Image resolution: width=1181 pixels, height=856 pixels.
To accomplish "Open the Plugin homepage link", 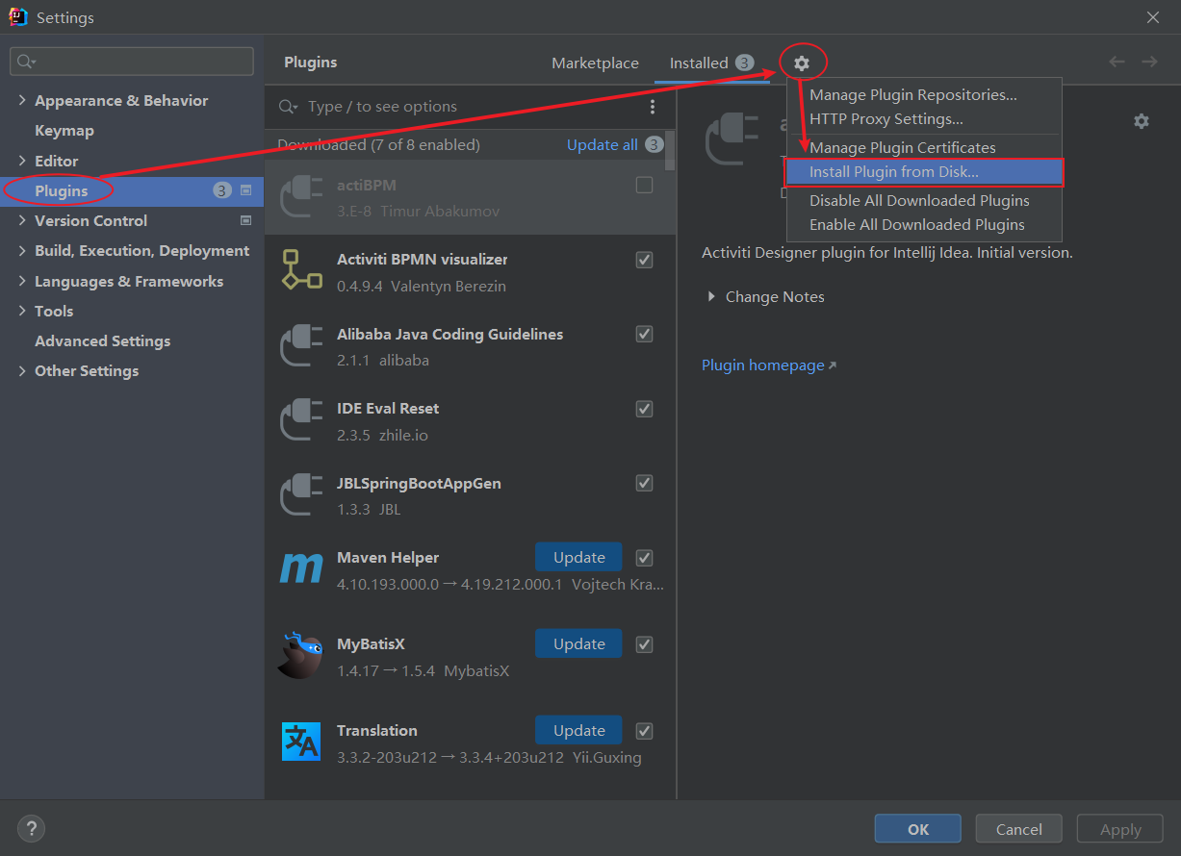I will pyautogui.click(x=769, y=365).
